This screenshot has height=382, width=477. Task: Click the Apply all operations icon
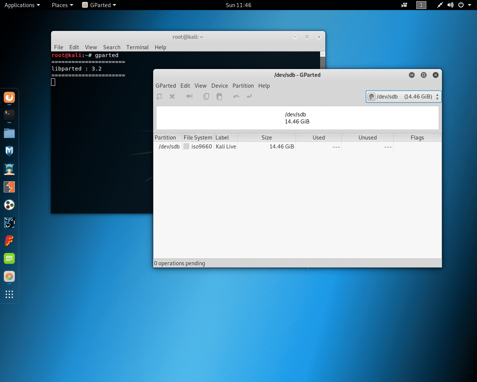(249, 97)
